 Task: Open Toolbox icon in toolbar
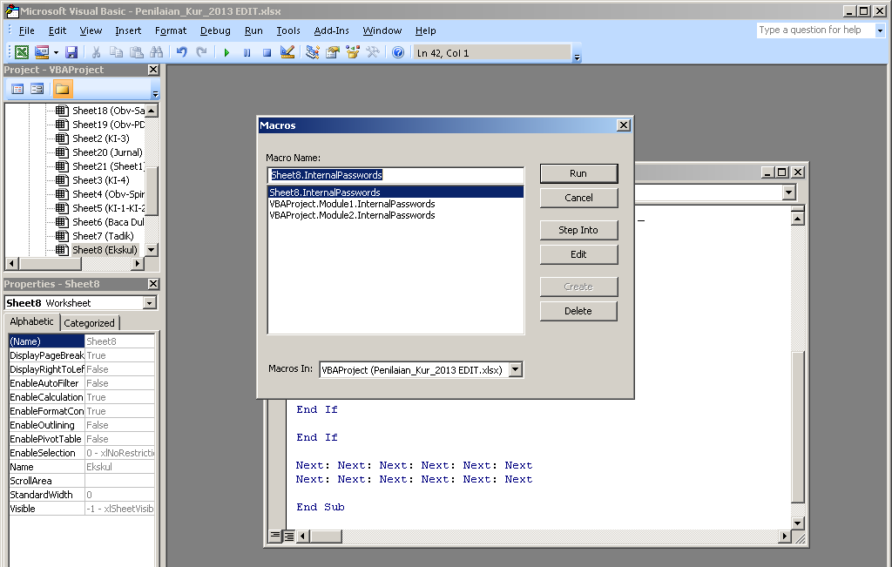373,52
